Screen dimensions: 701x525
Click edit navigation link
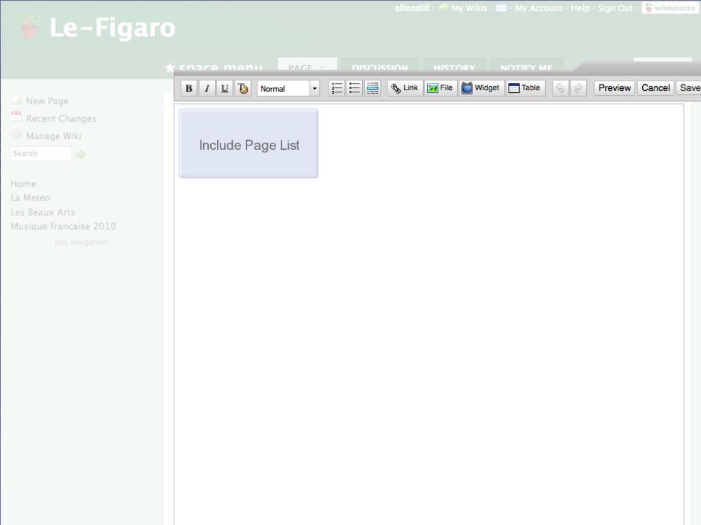pyautogui.click(x=81, y=243)
